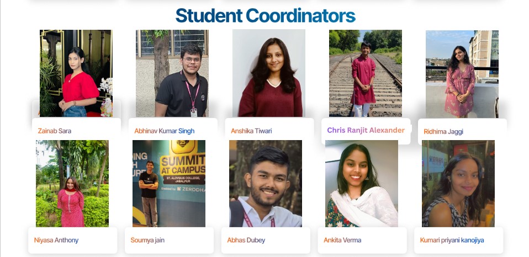Screen dimensions: 529x257
Task: Click Chris Ranjit Alexander's photo
Action: pos(366,73)
